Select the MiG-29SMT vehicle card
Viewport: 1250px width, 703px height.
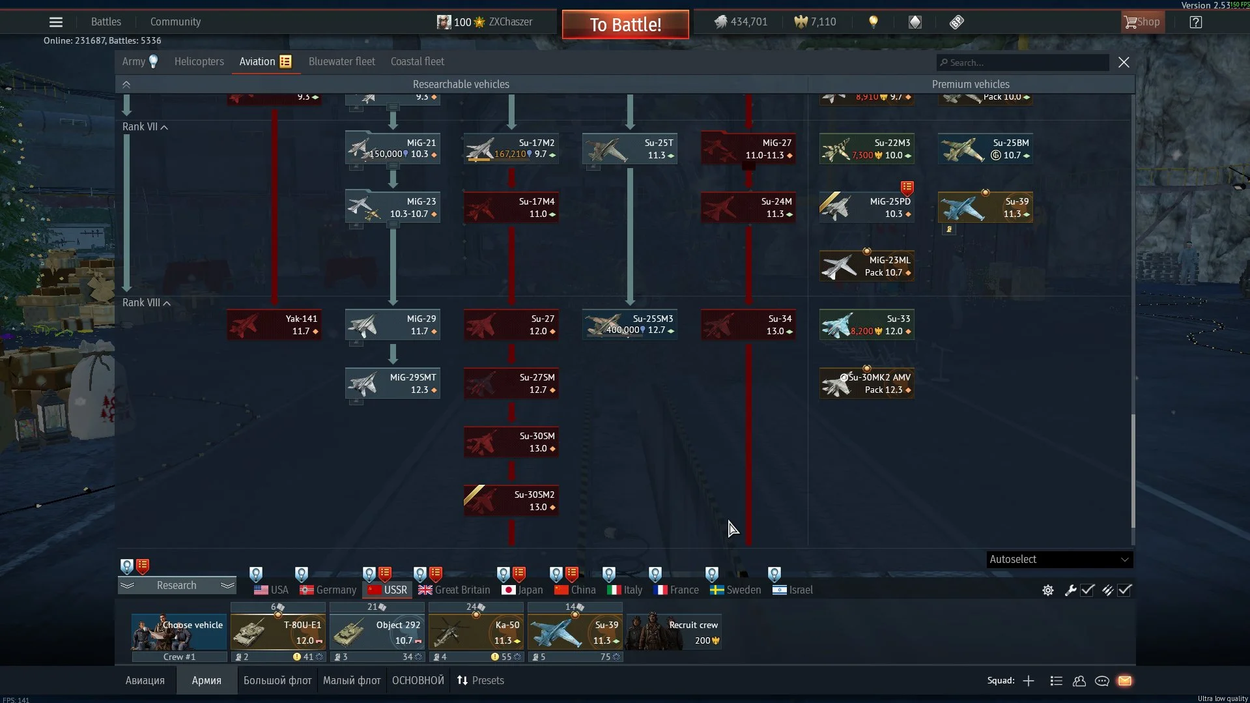point(393,383)
